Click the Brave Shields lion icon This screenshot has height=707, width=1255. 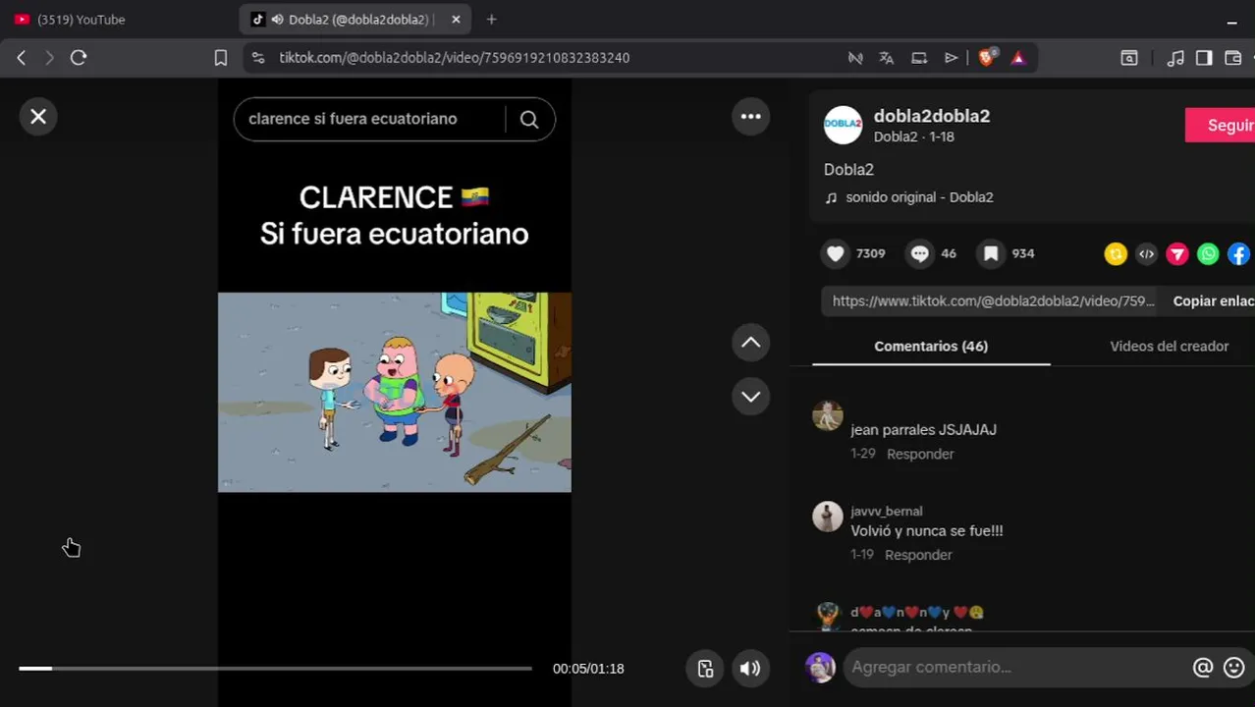click(987, 57)
